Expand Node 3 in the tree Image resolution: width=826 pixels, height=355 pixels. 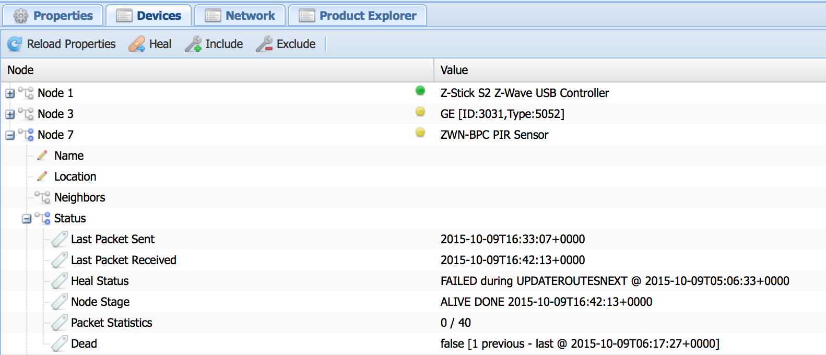click(x=10, y=114)
